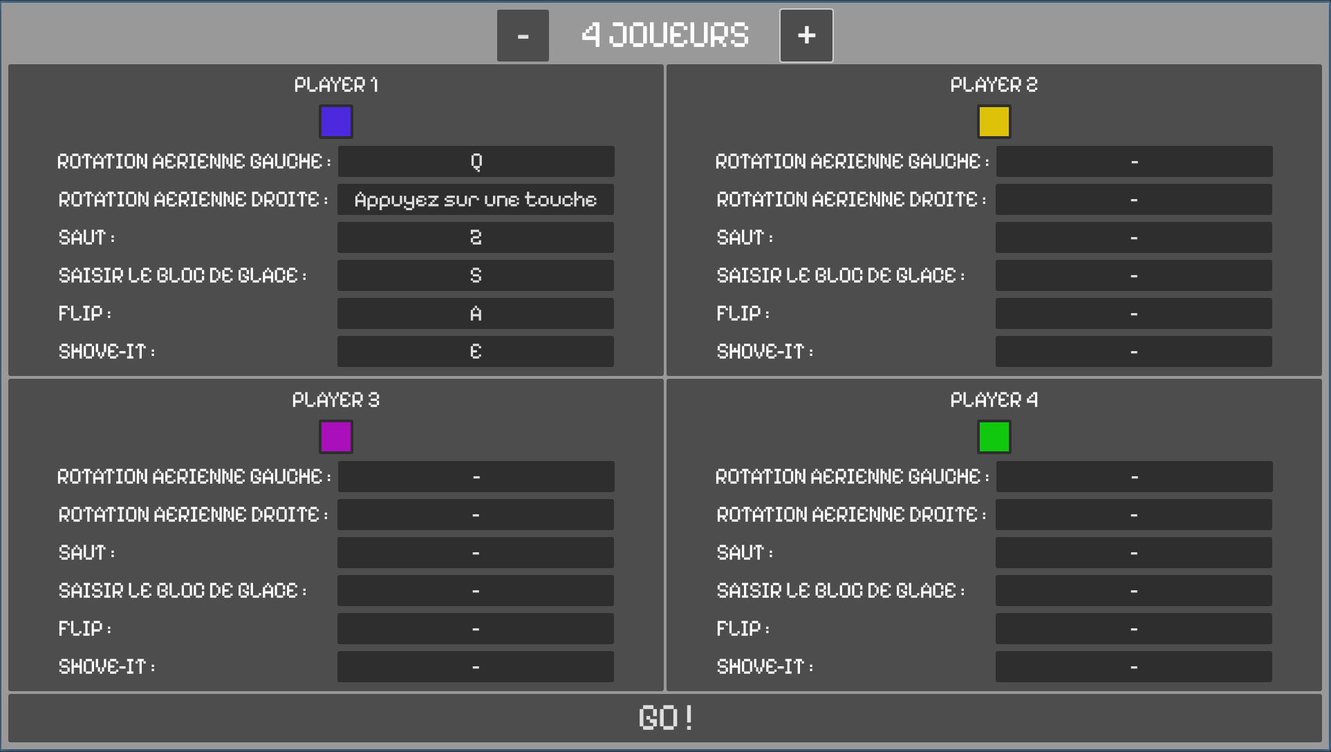
Task: Click Player 1 blue color swatch
Action: (336, 122)
